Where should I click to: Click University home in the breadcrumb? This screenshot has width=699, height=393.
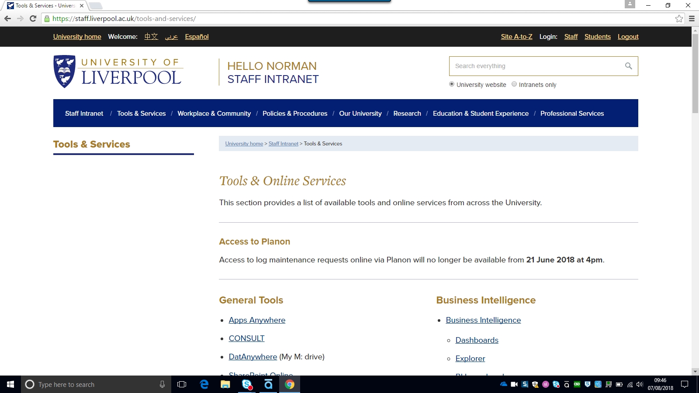tap(244, 144)
